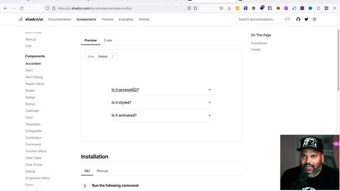This screenshot has height=191, width=340.
Task: Open shadcn GitHub repository icon
Action: point(298,19)
